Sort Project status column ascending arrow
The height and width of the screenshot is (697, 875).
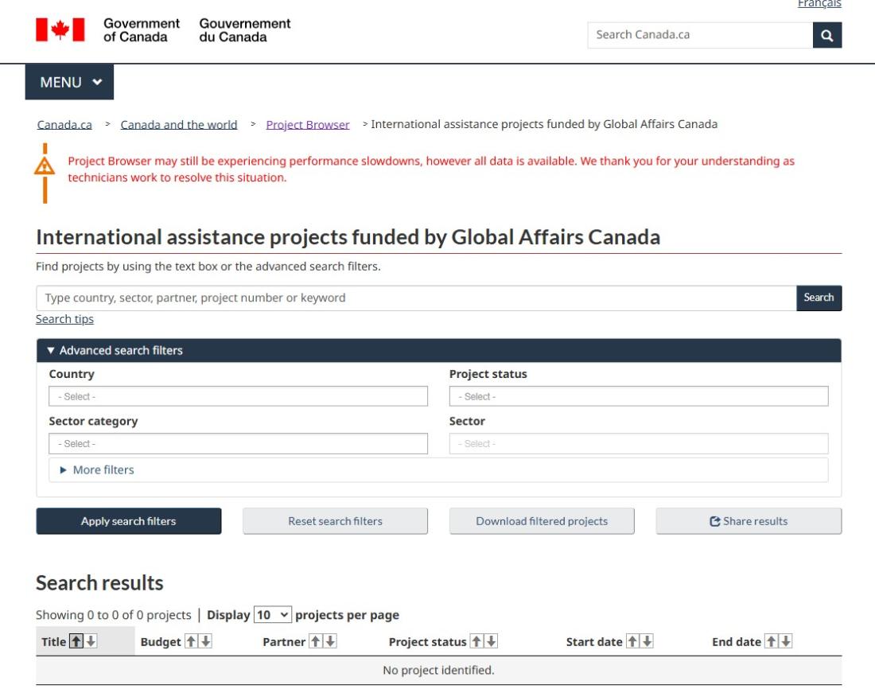[x=476, y=641]
